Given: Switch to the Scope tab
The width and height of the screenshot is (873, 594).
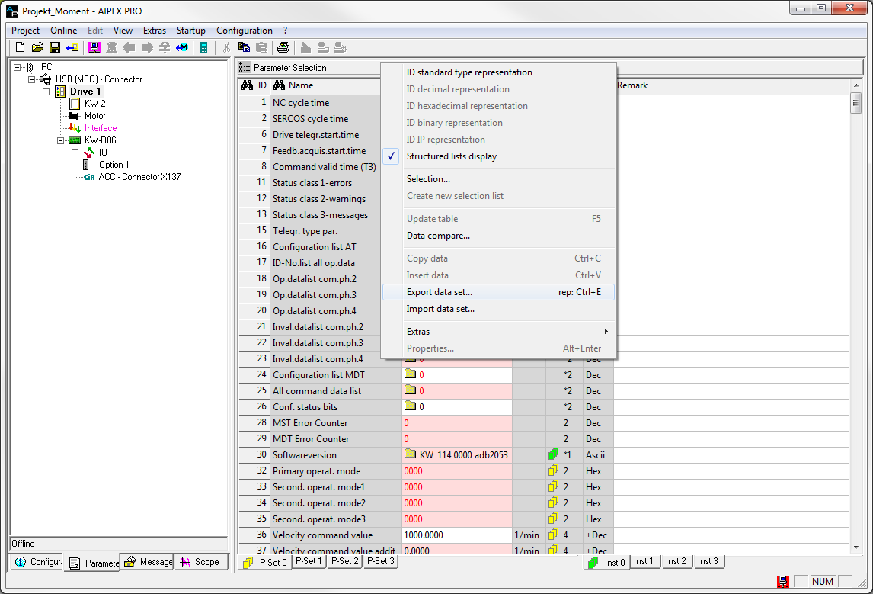Looking at the screenshot, I should coord(200,562).
